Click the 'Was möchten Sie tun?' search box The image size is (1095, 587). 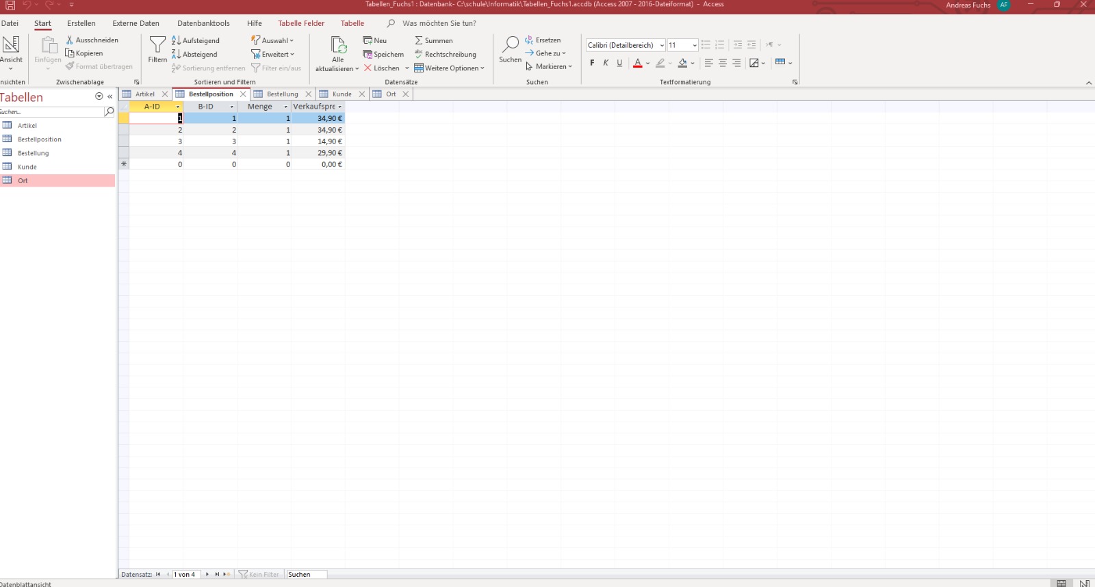pos(439,23)
